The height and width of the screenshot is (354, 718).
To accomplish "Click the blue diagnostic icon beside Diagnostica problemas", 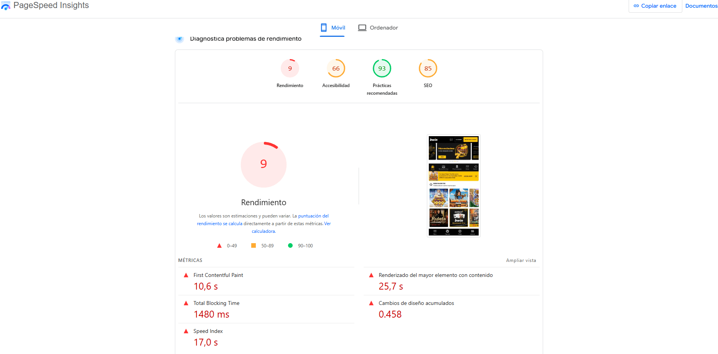I will click(179, 39).
